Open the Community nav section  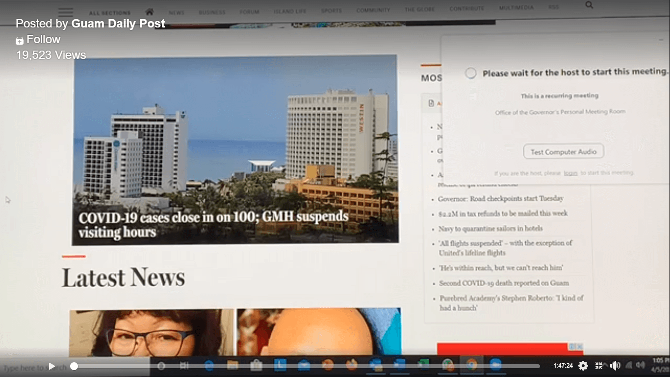(x=373, y=10)
